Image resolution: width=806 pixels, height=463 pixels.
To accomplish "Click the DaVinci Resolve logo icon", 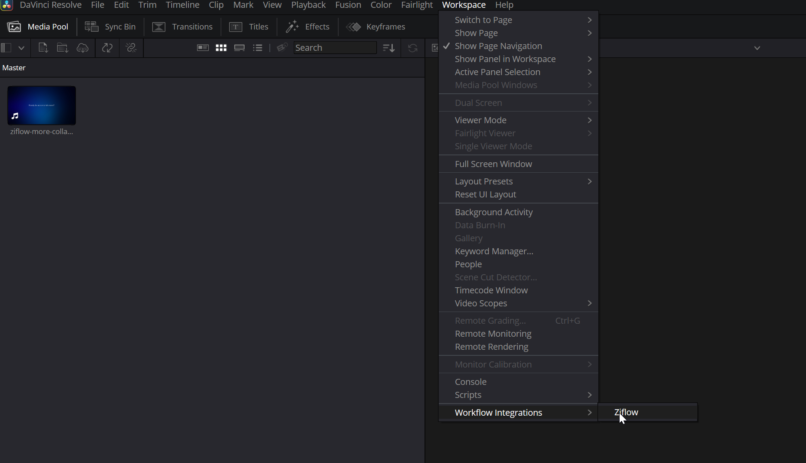I will pyautogui.click(x=7, y=5).
